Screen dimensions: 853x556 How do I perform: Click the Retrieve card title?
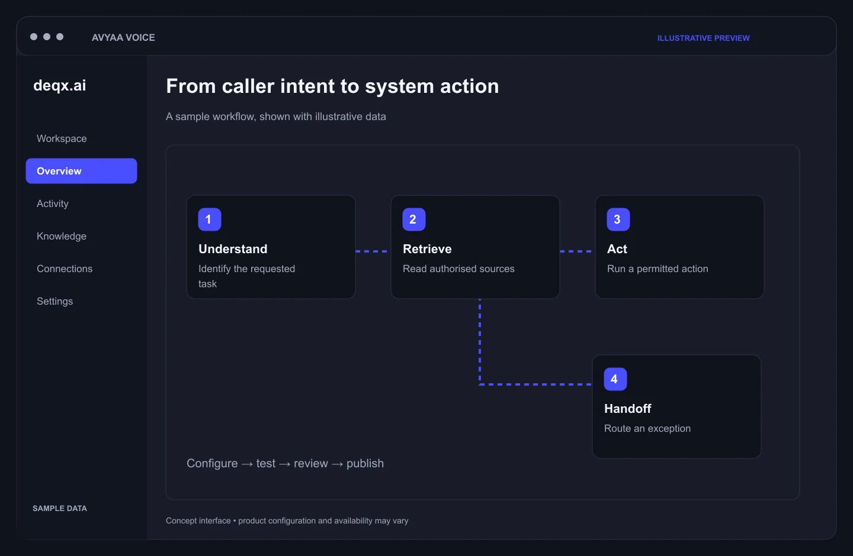click(427, 249)
